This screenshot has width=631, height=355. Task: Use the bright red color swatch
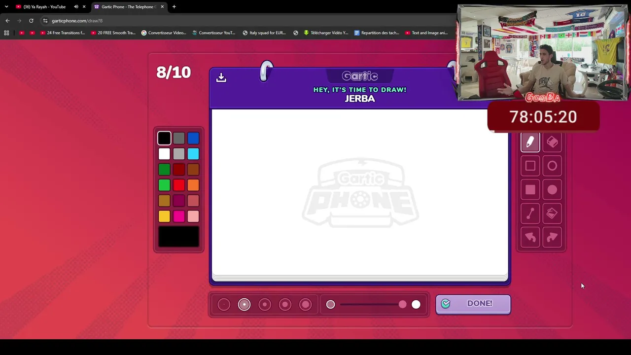tap(179, 185)
